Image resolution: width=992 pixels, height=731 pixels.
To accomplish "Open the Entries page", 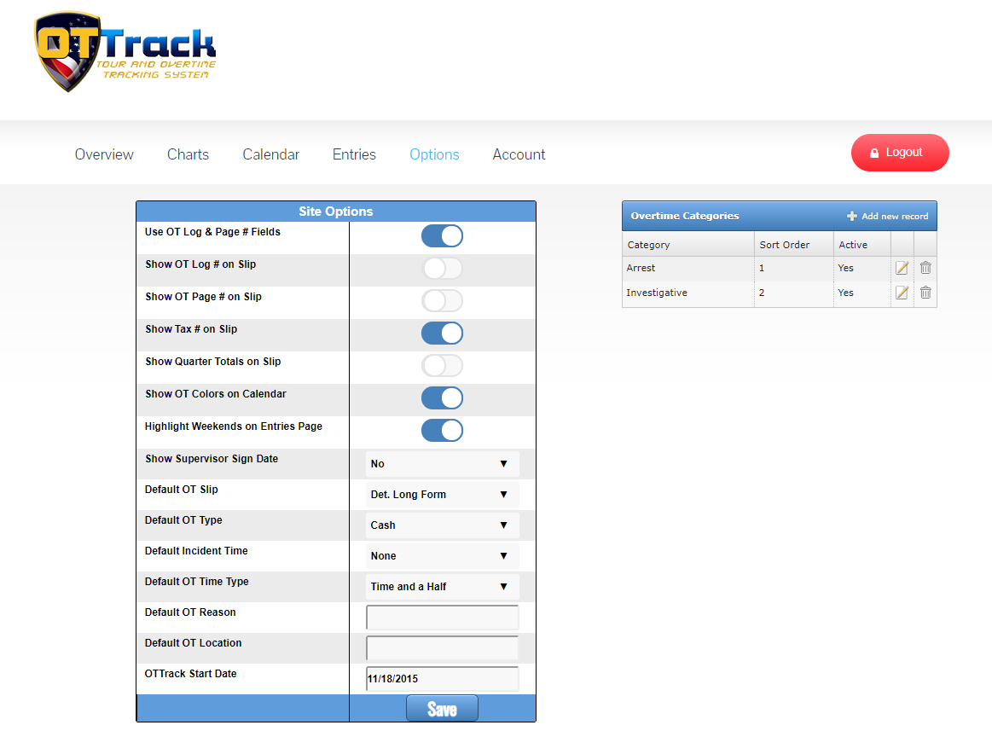I will pyautogui.click(x=354, y=154).
